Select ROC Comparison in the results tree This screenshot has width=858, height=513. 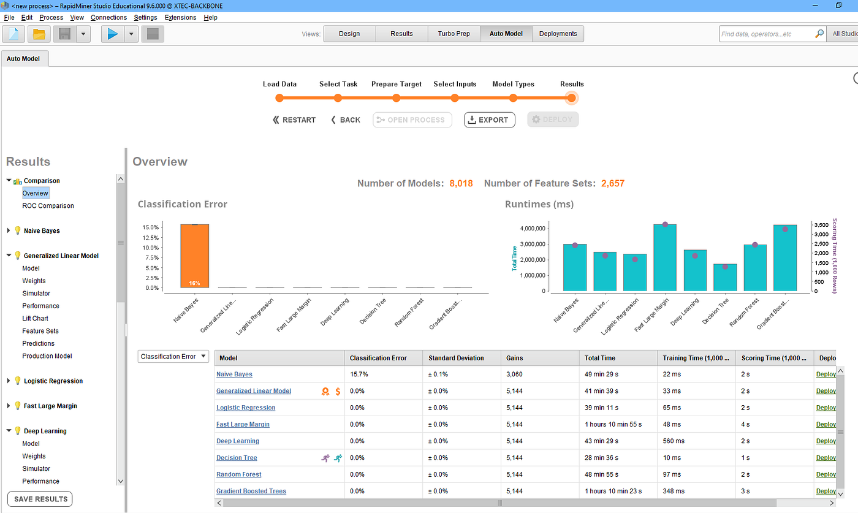(48, 205)
